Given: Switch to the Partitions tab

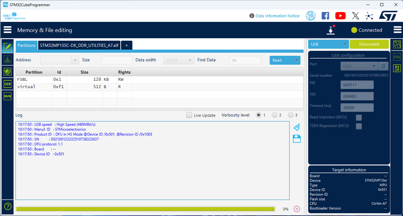Looking at the screenshot, I should (x=27, y=45).
